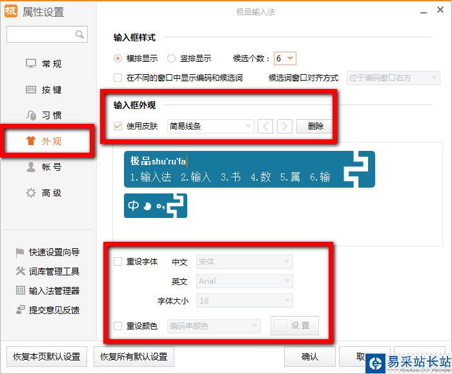Click the monitor icon beside 常规
The height and width of the screenshot is (374, 452).
(x=31, y=63)
